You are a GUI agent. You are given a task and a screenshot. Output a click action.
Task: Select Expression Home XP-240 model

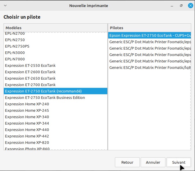point(56,104)
